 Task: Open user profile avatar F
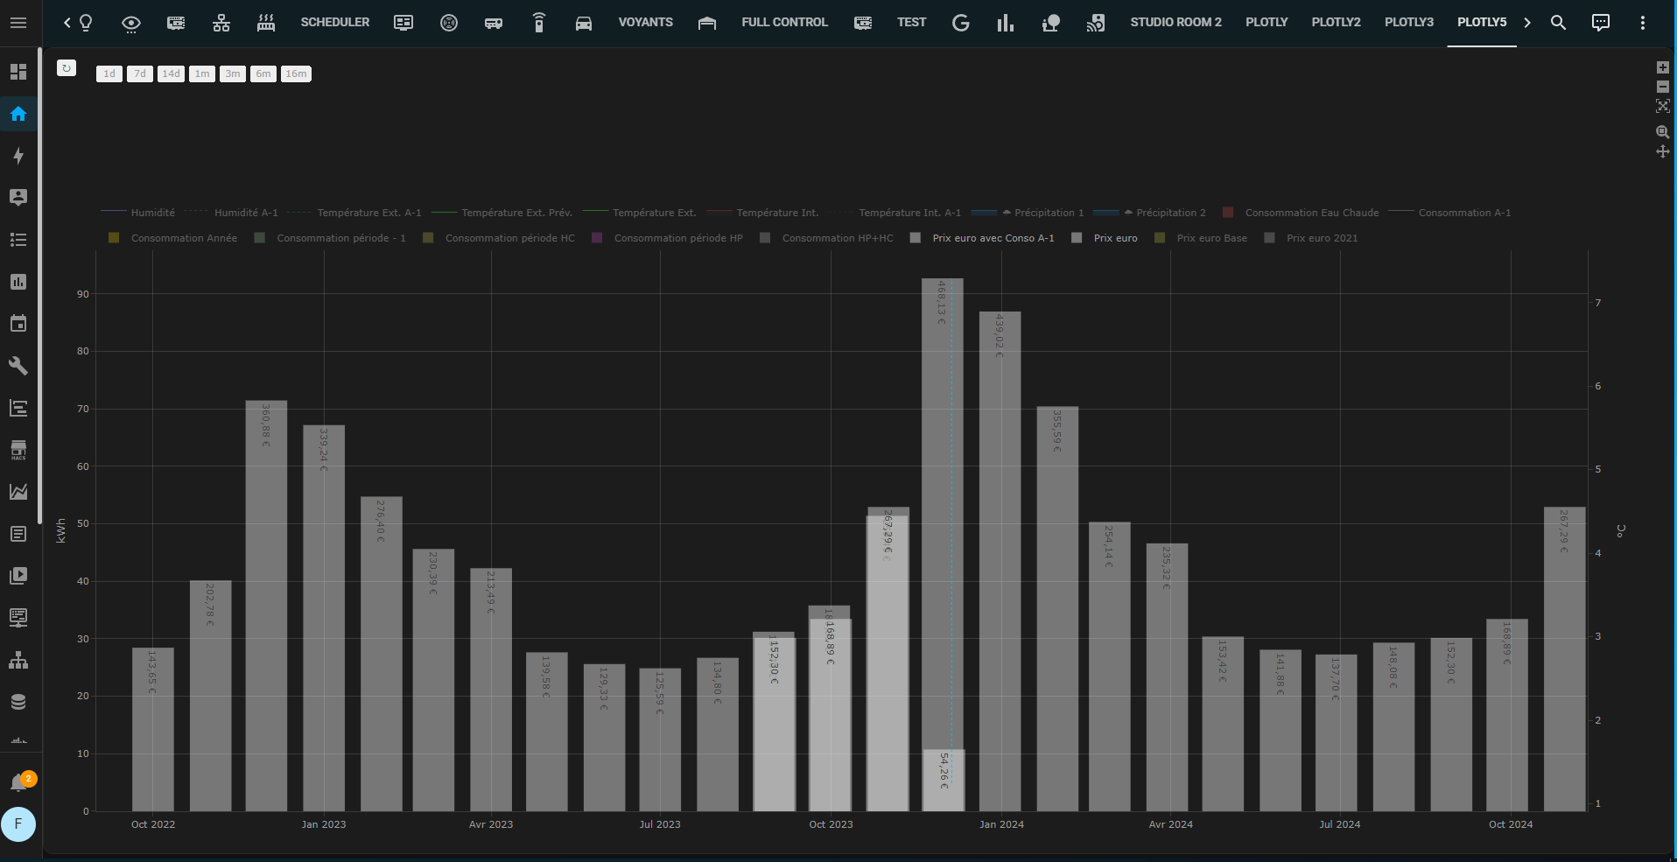click(x=18, y=824)
